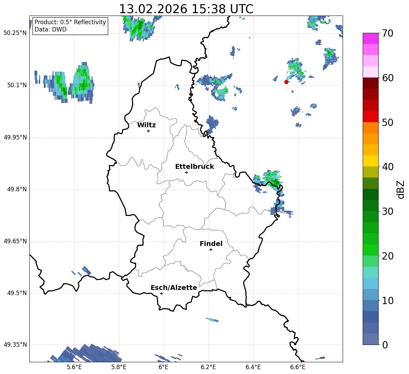
Task: Select the Ettelbruck city label
Action: click(194, 167)
